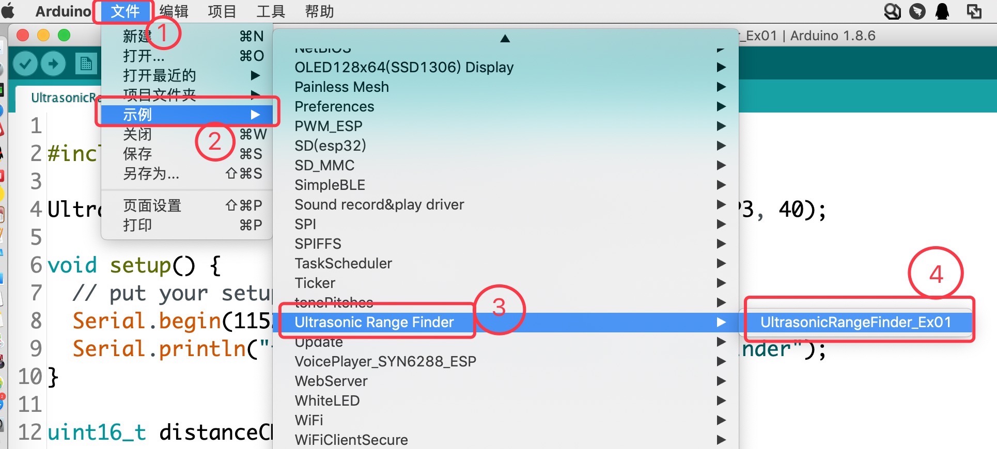The width and height of the screenshot is (997, 449).
Task: Click the Verify checkmark toolbar icon
Action: pyautogui.click(x=24, y=63)
